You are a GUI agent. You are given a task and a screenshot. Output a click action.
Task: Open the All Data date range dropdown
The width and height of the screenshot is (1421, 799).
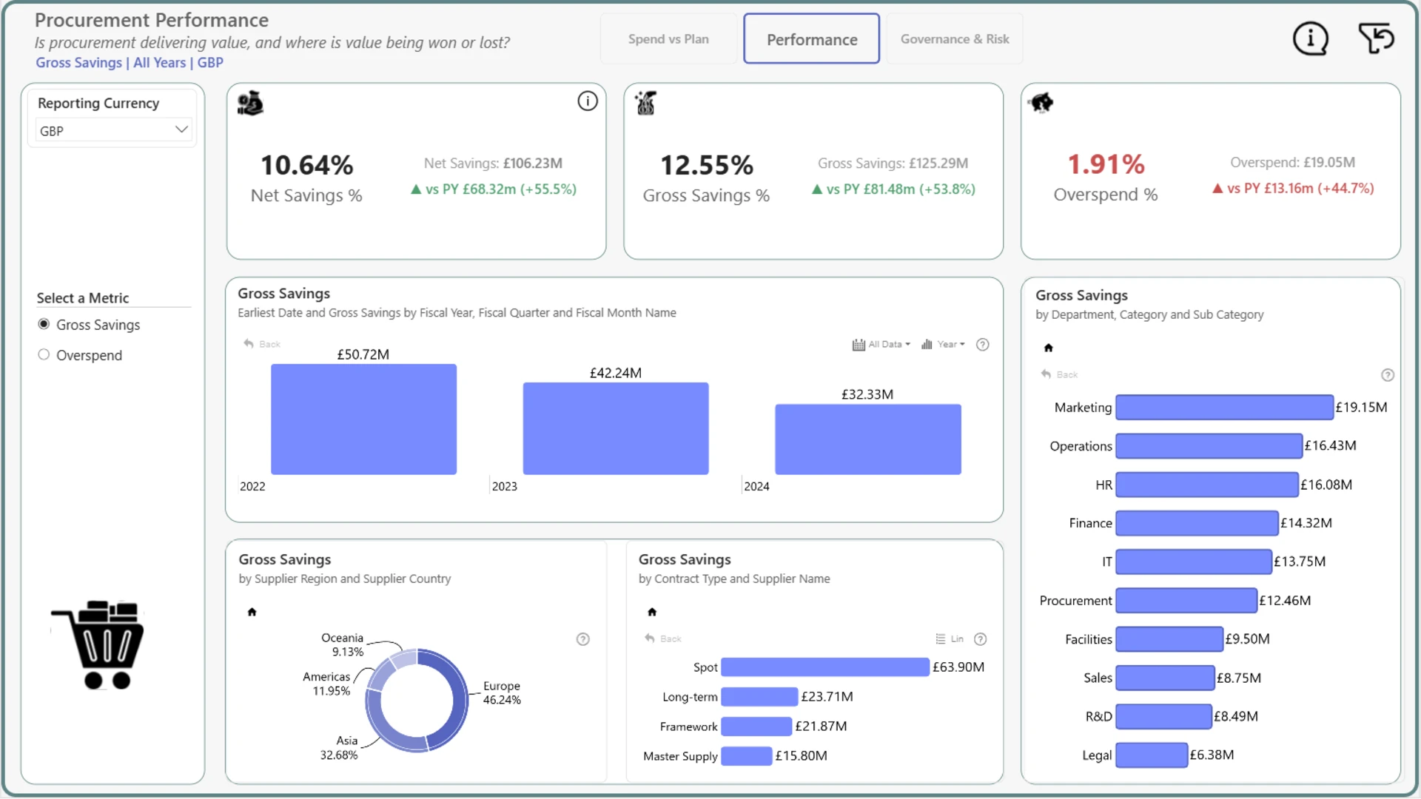coord(881,345)
